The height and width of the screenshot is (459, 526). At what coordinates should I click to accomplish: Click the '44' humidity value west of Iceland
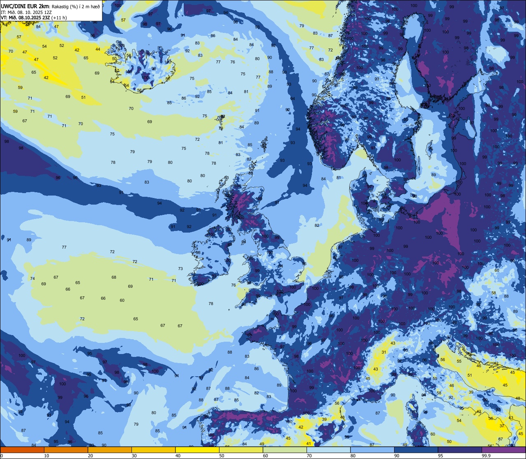point(98,49)
